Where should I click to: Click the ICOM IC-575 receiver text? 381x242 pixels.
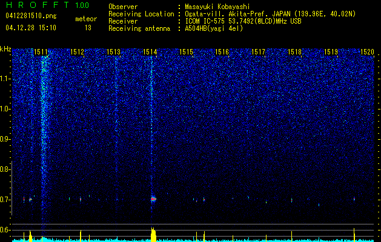[x=243, y=21]
